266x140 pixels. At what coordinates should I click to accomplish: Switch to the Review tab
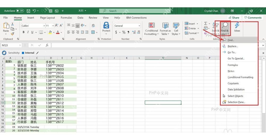pos(93,18)
